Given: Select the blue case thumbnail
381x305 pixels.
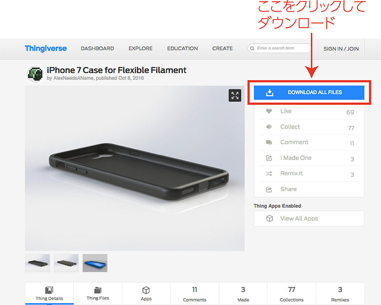Looking at the screenshot, I should 95,263.
